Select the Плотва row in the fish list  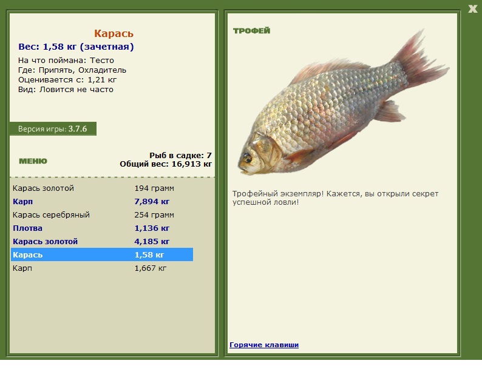coord(102,228)
